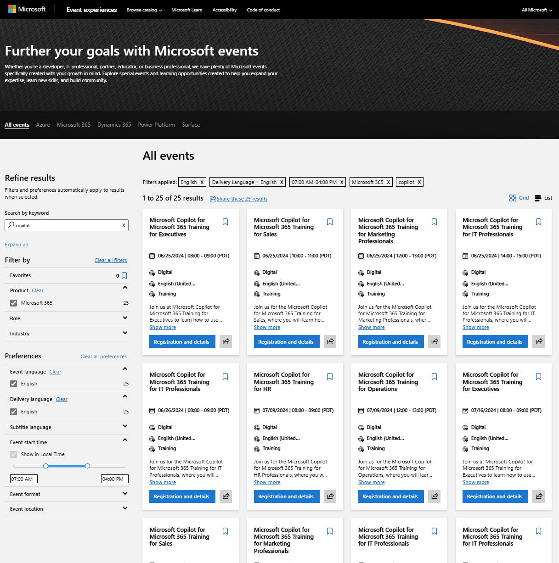Clear the keyword search box with X
This screenshot has height=563, width=559.
(124, 225)
